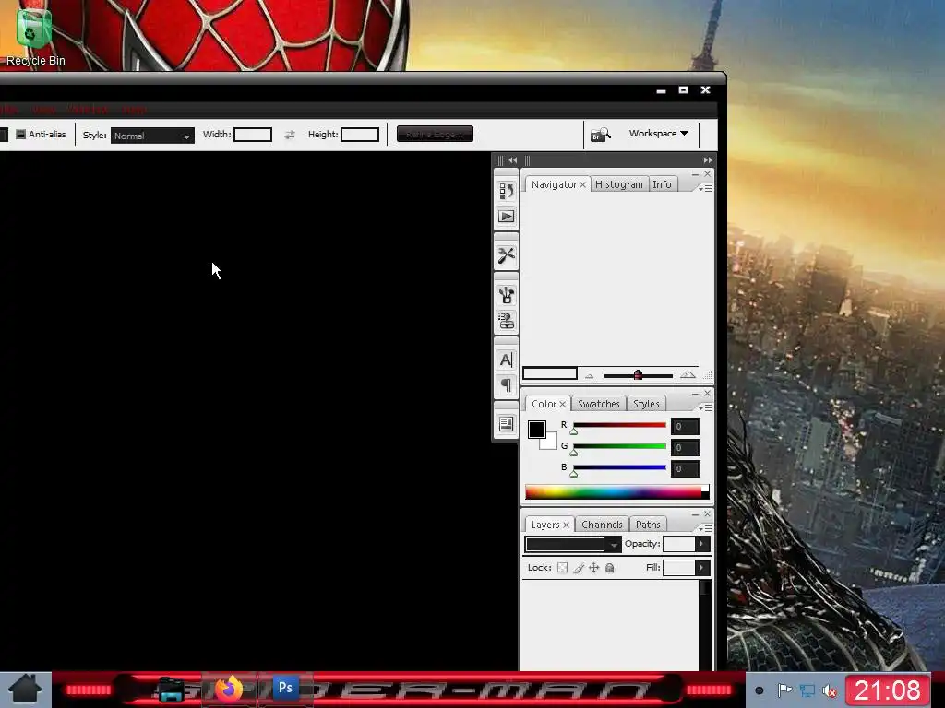Close the Color tab

562,404
